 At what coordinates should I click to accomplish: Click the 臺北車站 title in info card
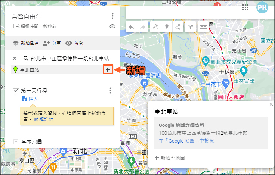click(x=166, y=112)
